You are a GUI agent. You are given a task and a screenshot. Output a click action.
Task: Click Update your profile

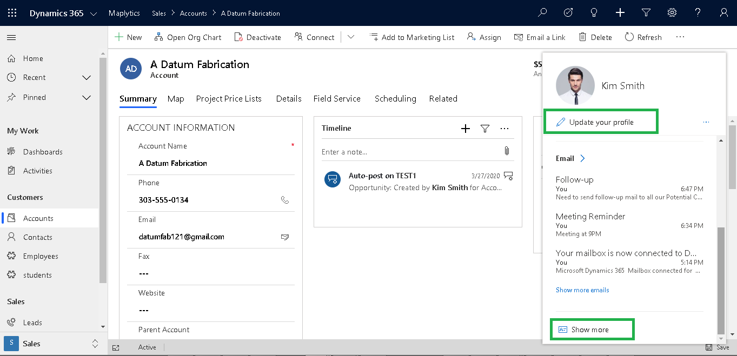point(601,122)
